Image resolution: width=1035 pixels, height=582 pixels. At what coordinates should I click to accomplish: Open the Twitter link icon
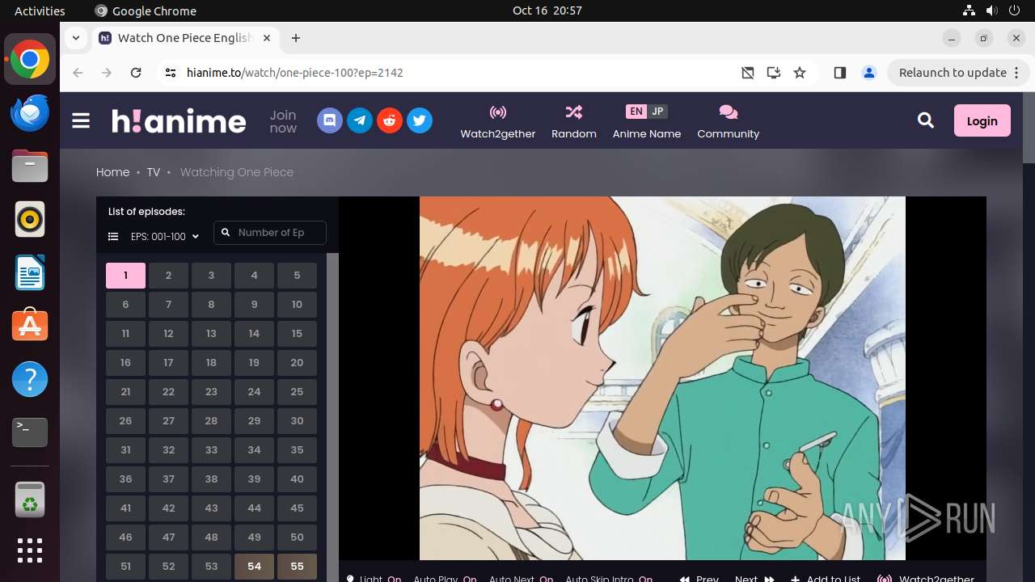tap(420, 121)
